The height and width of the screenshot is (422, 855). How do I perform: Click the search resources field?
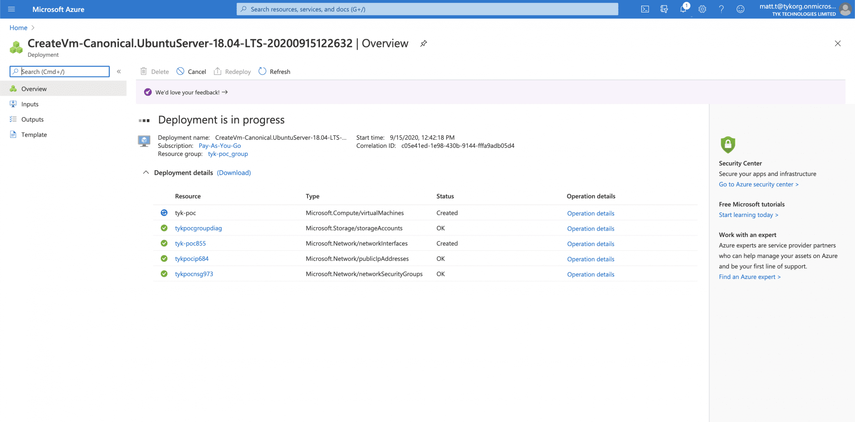(427, 9)
